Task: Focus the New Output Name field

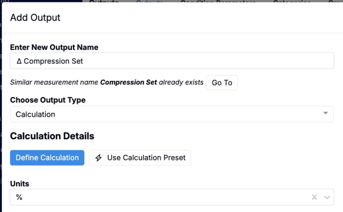Action: coord(172,61)
